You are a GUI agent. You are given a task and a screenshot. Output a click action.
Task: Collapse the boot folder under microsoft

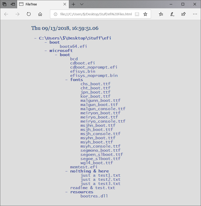tap(56, 55)
